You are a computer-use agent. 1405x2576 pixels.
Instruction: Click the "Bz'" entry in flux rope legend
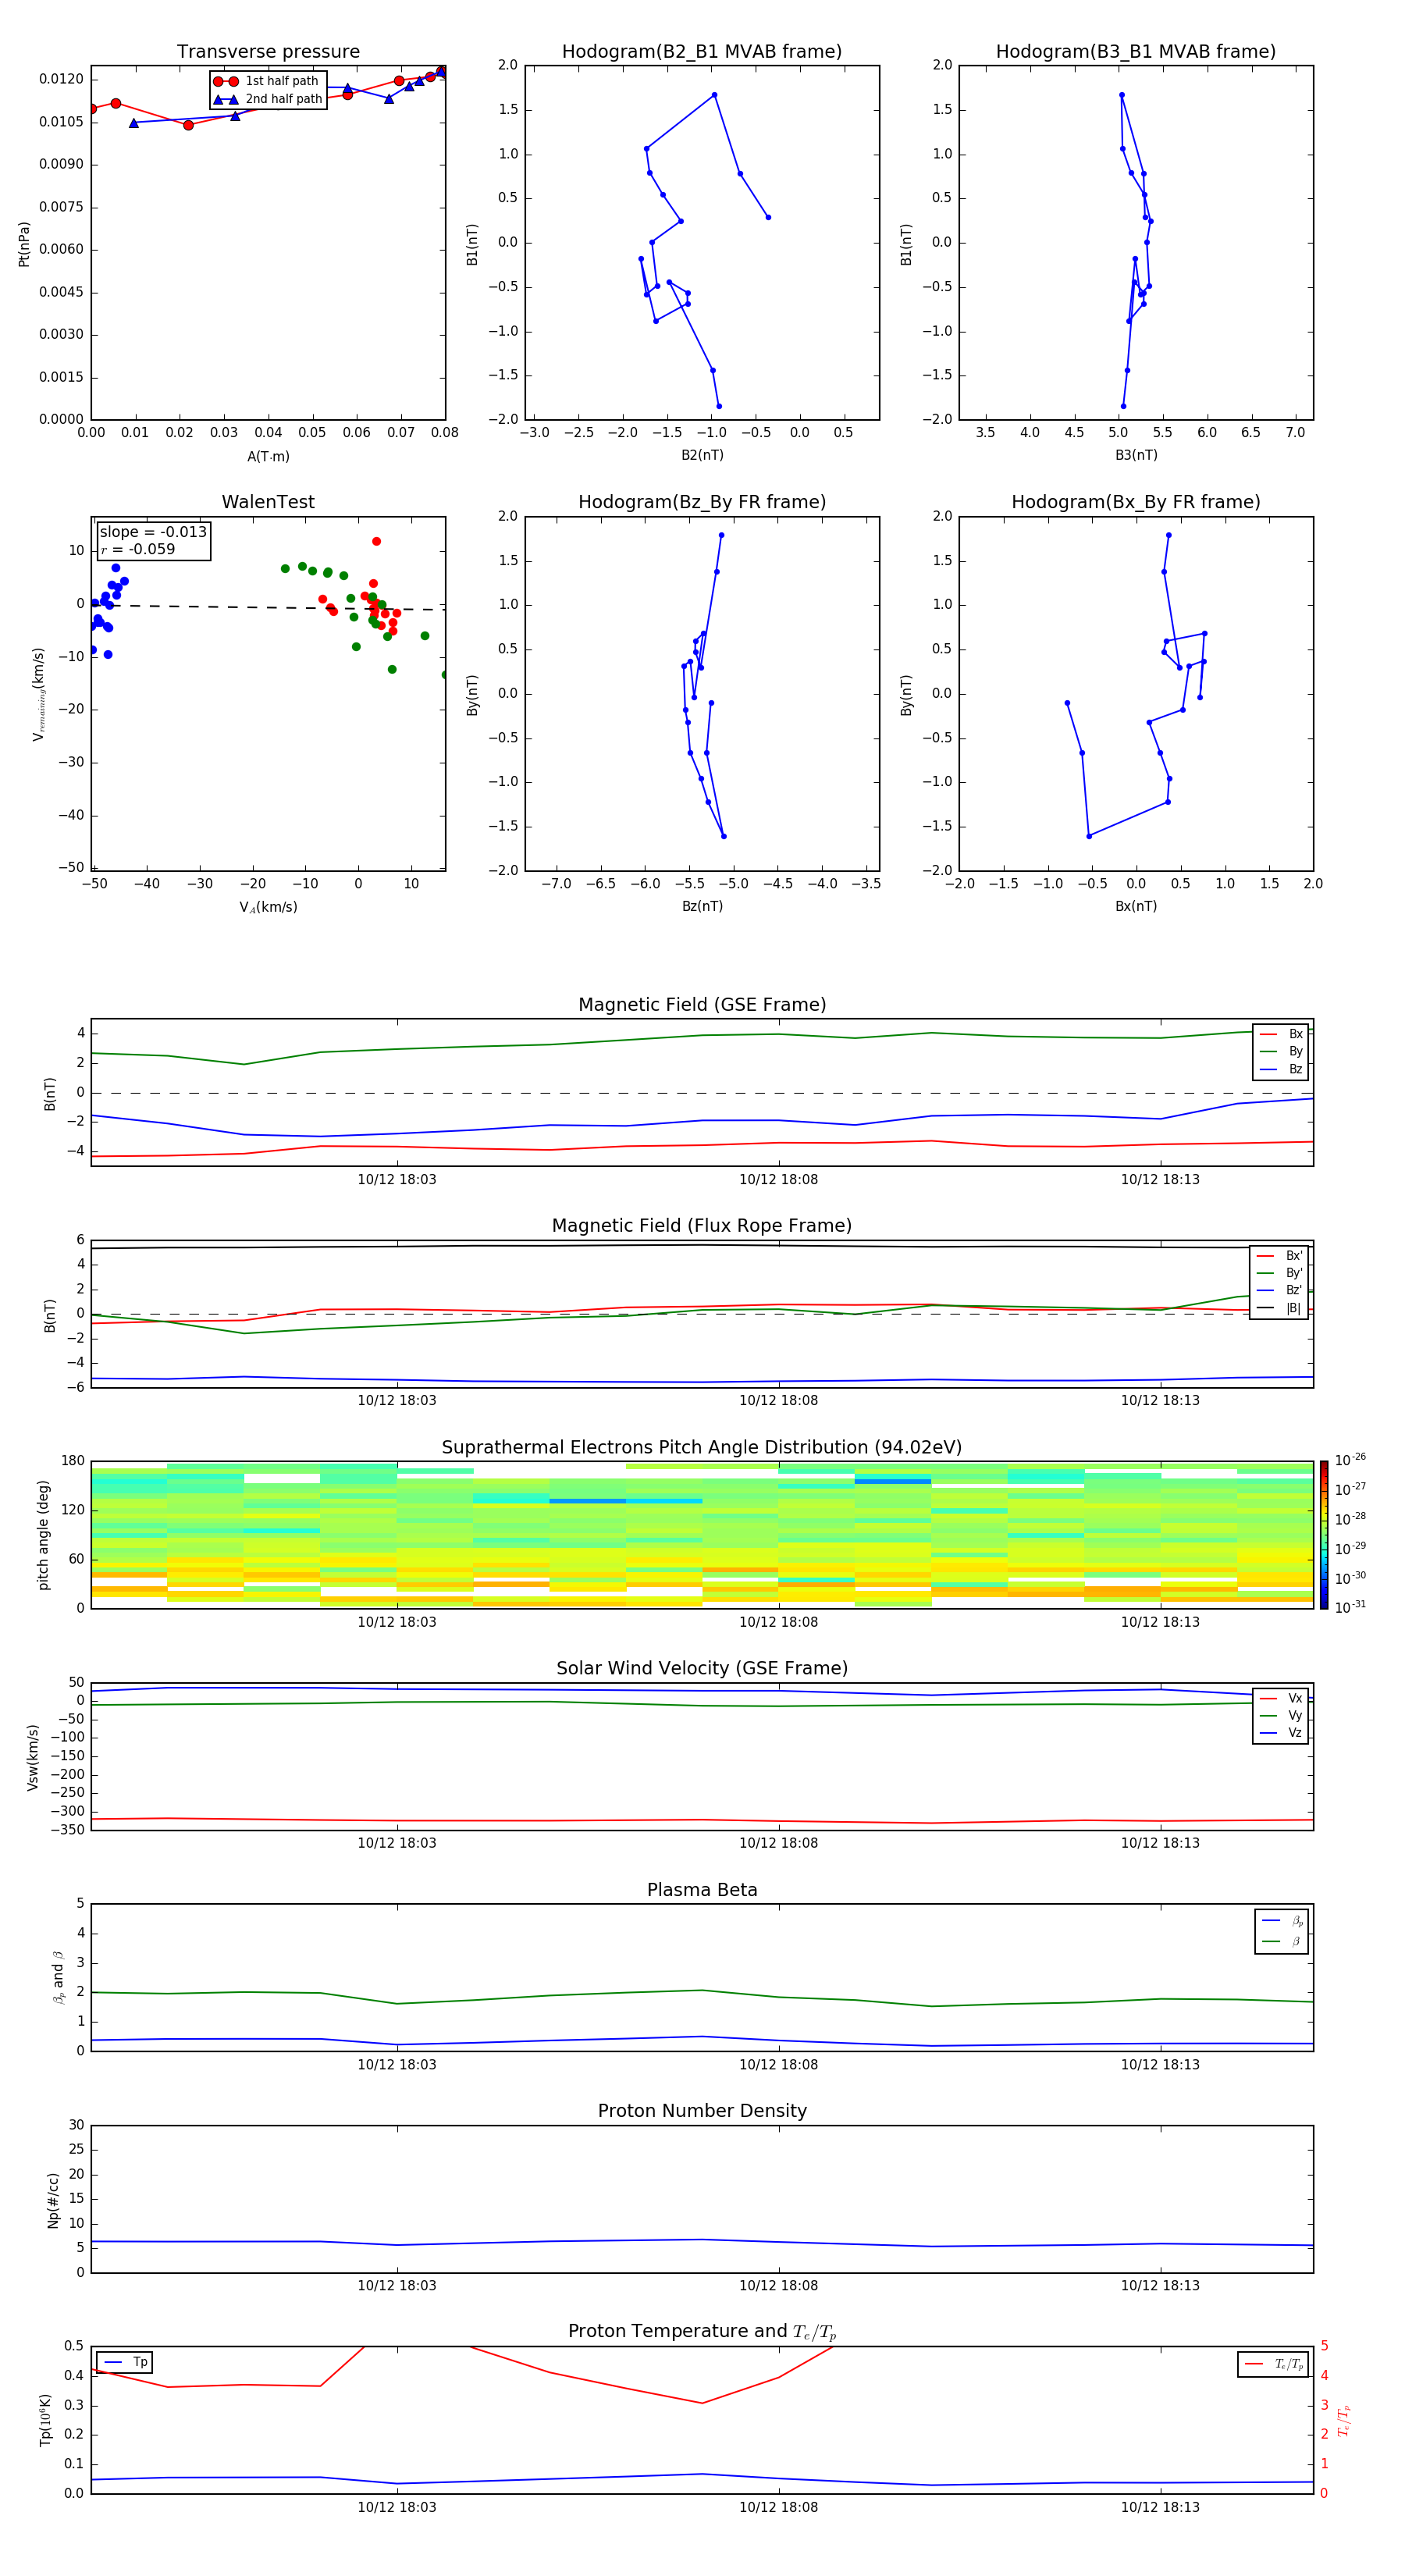[1279, 1290]
